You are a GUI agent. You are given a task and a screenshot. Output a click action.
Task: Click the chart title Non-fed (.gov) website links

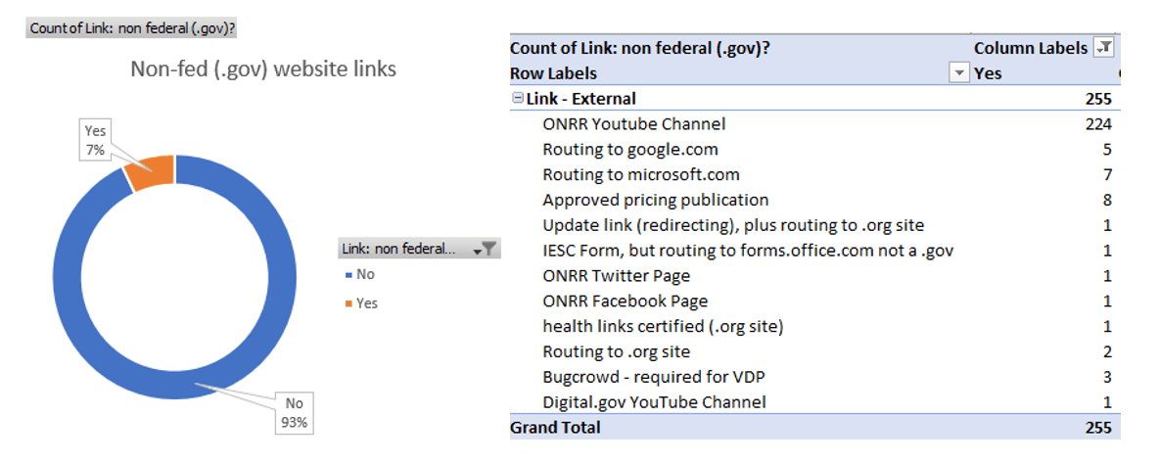tap(263, 69)
